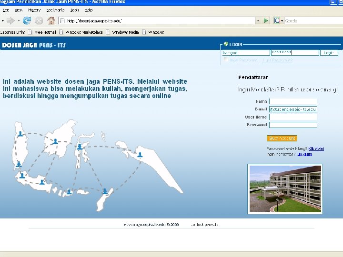This screenshot has width=343, height=257.
Task: Click the Free Hotmail bookmark
Action: (x=45, y=32)
